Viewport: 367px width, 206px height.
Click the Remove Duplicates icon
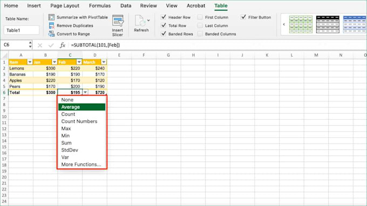pyautogui.click(x=51, y=25)
